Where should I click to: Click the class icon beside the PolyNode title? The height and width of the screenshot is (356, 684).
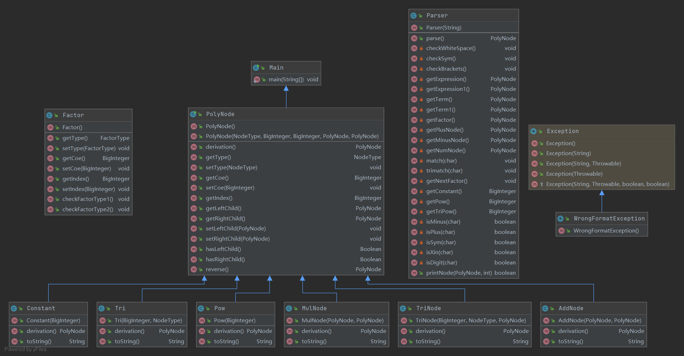193,114
